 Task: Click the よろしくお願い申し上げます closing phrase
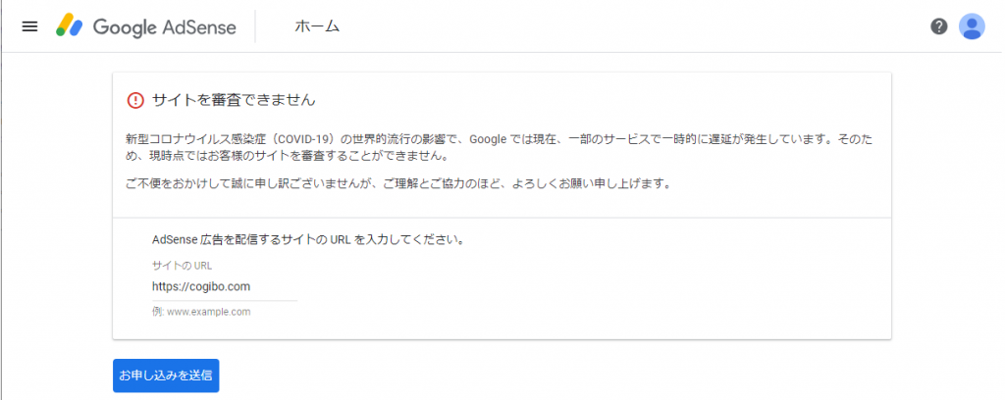coord(591,184)
